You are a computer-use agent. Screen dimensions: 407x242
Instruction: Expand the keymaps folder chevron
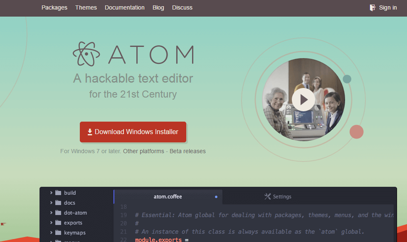(x=51, y=233)
